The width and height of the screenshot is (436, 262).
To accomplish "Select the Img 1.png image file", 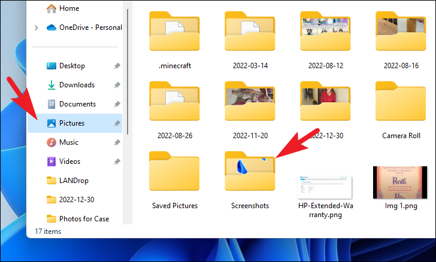I will [401, 182].
